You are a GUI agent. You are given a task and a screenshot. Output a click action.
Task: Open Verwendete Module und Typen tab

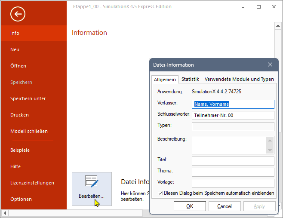coord(239,80)
